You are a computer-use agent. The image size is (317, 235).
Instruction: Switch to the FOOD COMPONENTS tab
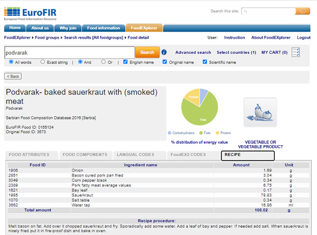85,155
